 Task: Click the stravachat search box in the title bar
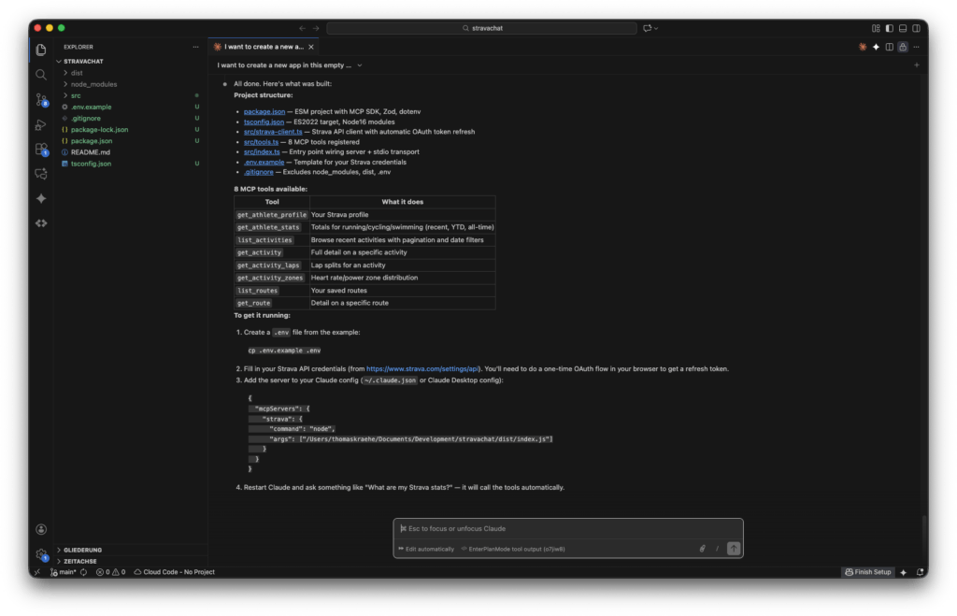point(481,28)
